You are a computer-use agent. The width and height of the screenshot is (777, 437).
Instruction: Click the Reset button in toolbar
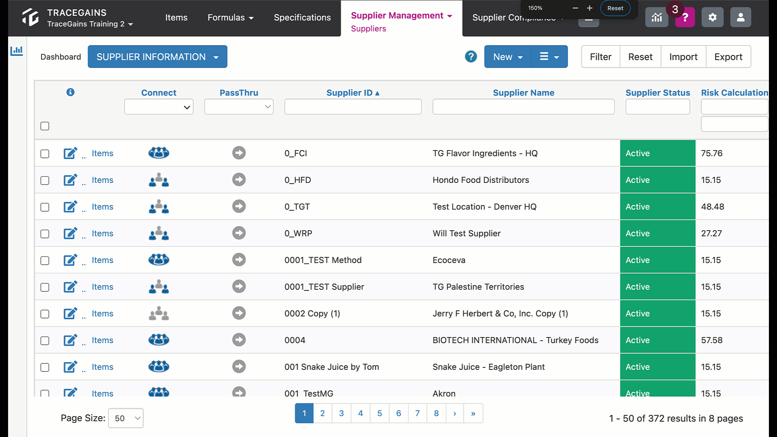coord(640,57)
